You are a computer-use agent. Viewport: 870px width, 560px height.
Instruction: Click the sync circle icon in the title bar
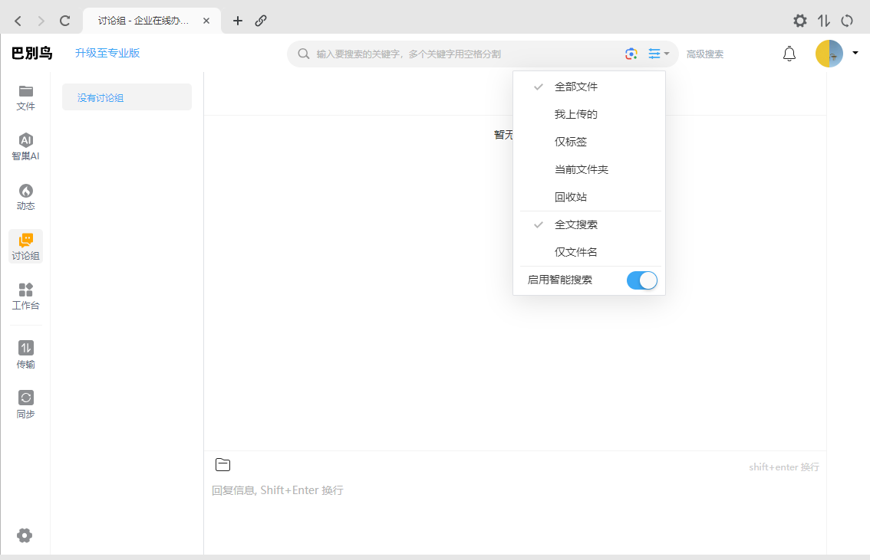pos(847,21)
